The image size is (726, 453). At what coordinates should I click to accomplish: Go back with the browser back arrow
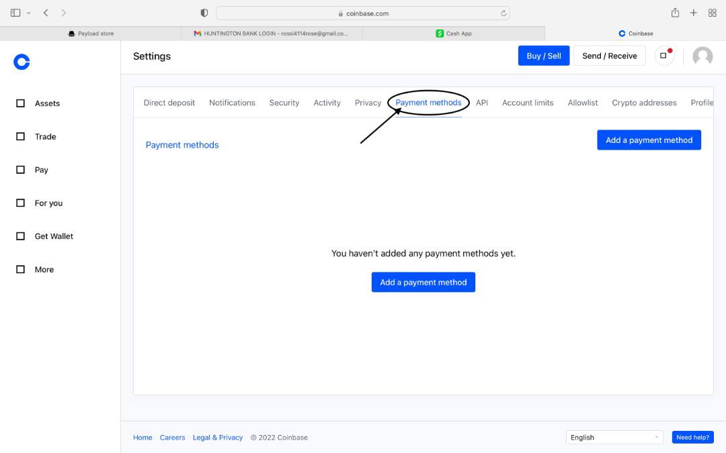[46, 13]
